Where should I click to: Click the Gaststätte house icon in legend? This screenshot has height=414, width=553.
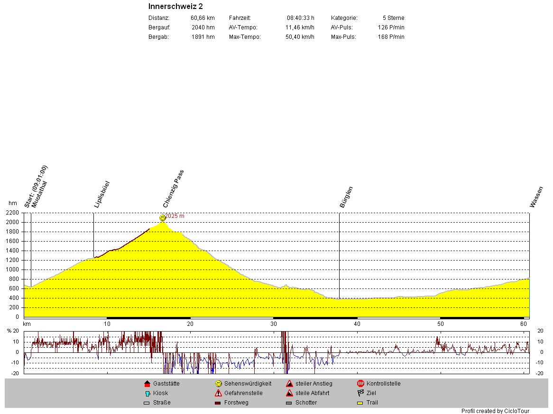[147, 384]
